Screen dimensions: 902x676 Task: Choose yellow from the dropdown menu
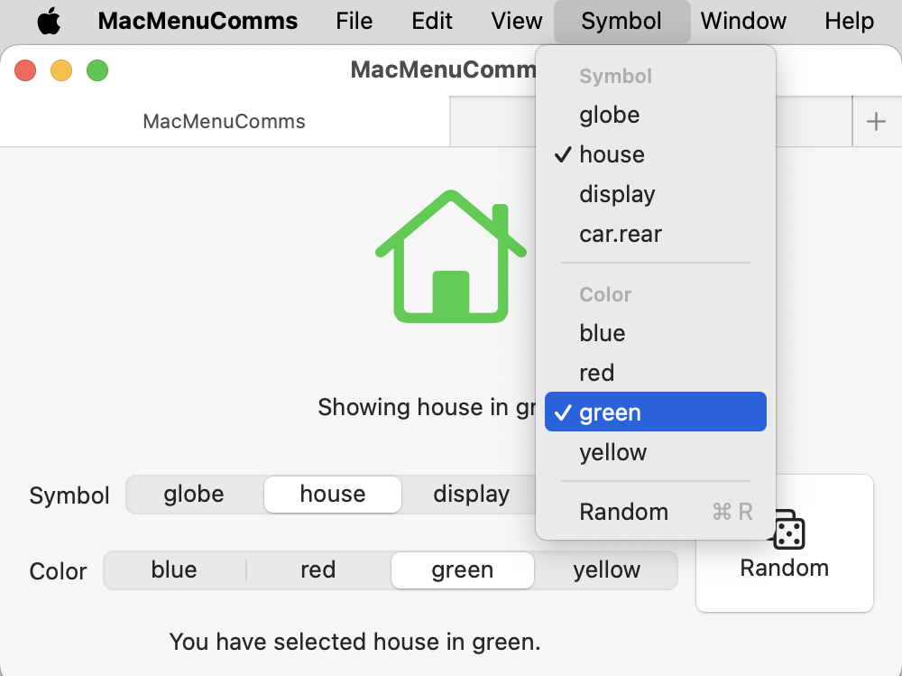[x=613, y=452]
